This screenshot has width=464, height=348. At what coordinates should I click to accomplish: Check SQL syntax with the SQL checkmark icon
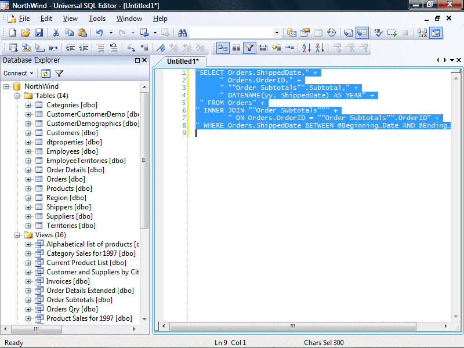coord(378,32)
